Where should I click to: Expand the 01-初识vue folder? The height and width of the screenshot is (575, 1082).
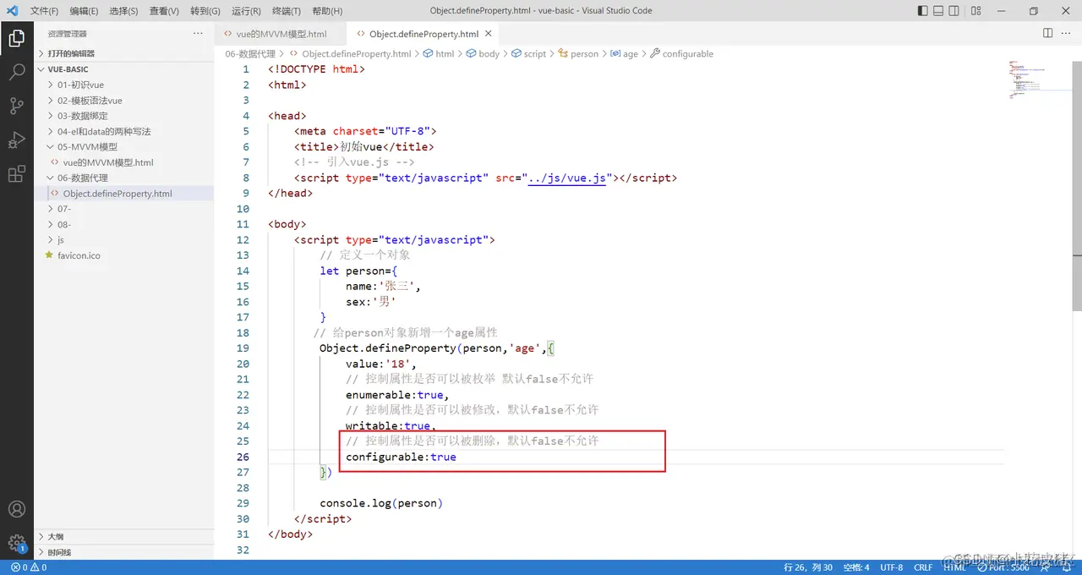click(x=123, y=85)
